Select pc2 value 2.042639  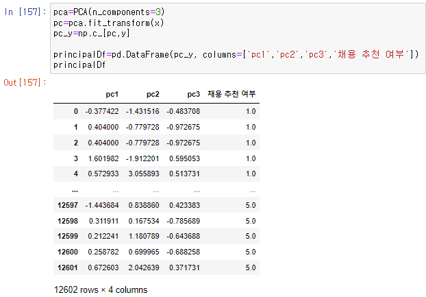(144, 268)
